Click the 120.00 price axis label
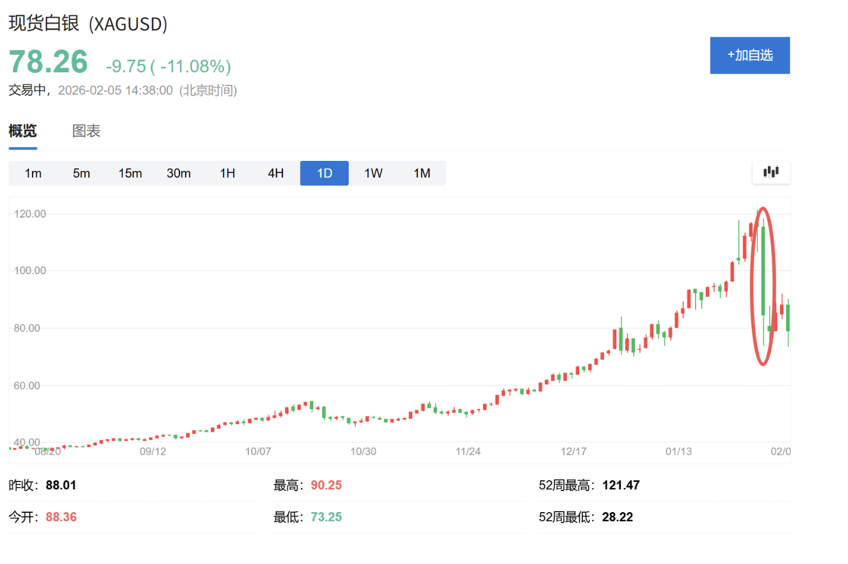The height and width of the screenshot is (564, 848). pyautogui.click(x=30, y=214)
